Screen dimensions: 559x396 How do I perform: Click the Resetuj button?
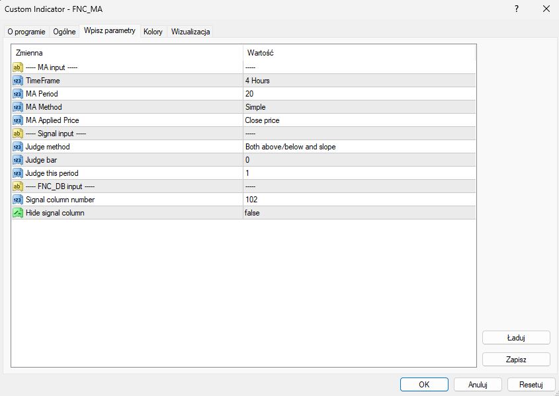point(531,384)
